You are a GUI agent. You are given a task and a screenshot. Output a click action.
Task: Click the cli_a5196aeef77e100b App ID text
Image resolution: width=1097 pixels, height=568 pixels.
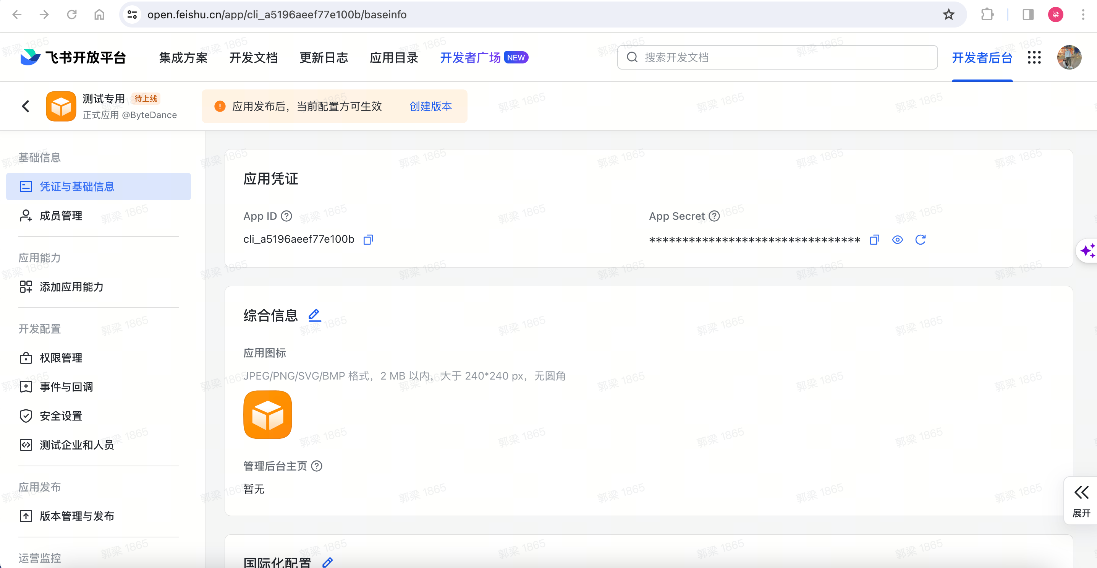pos(299,239)
